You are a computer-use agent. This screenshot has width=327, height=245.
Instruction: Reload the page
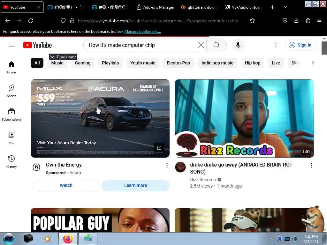coord(31,21)
